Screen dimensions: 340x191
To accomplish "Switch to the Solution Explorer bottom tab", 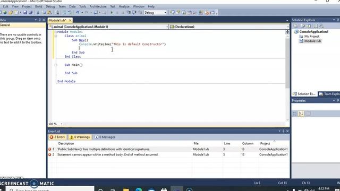I will click(304, 94).
